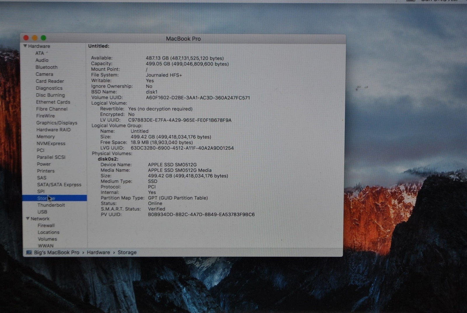Screen dimensions: 467x313
Task: Select PCI in the sidebar
Action: [41, 150]
